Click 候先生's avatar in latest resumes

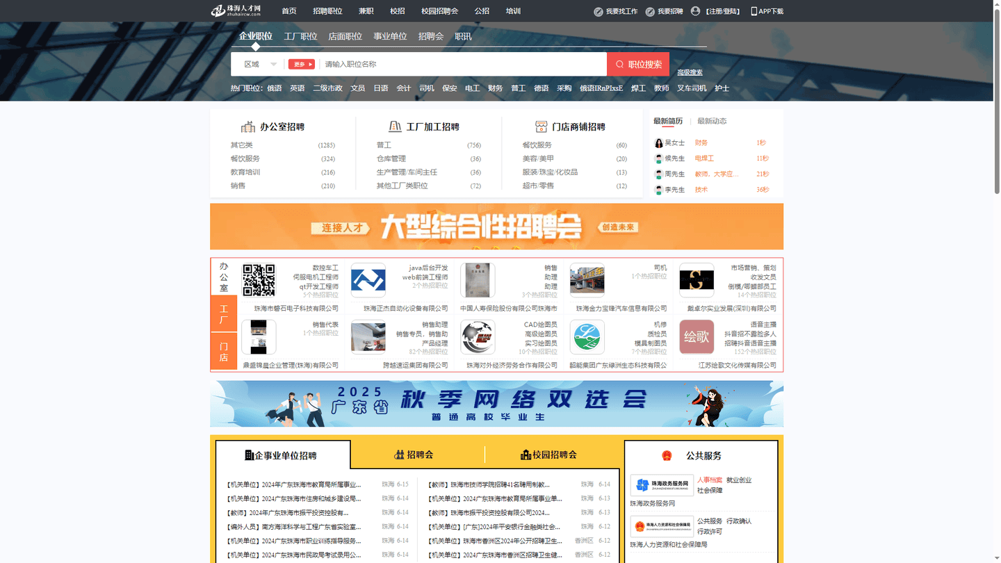pyautogui.click(x=659, y=158)
